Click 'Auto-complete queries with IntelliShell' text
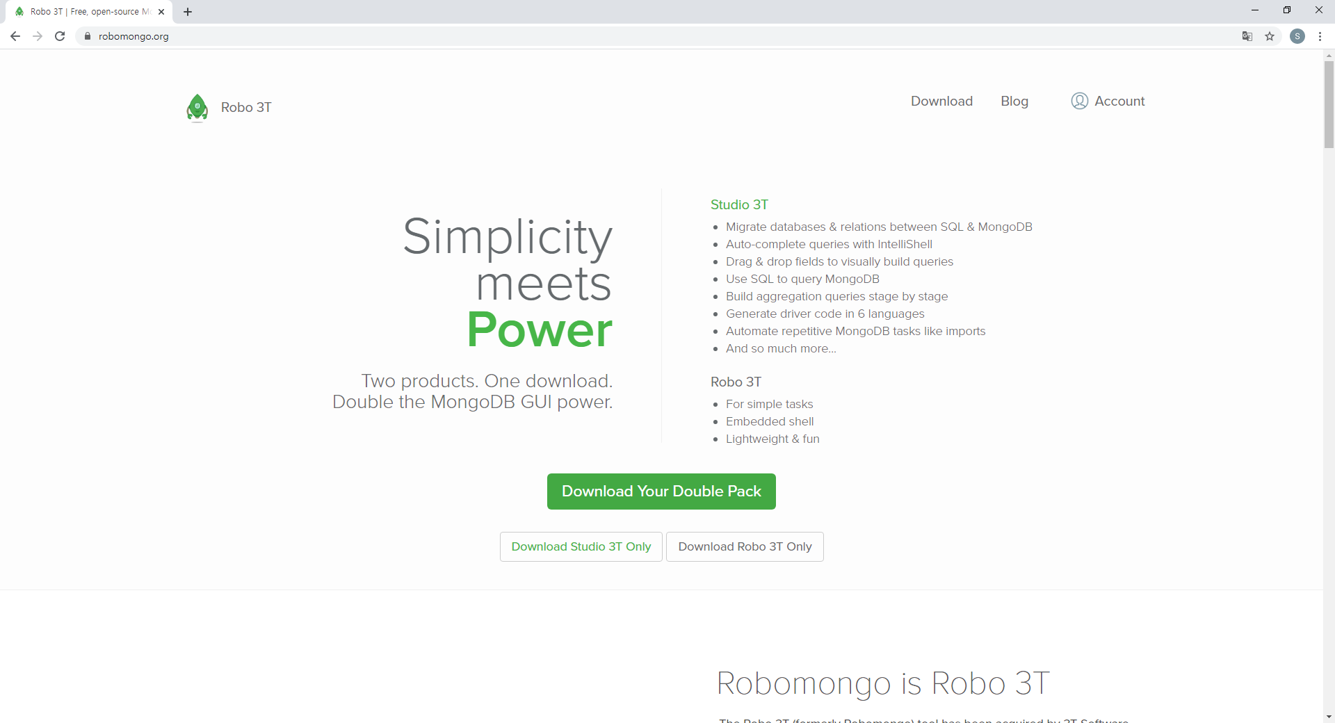1335x723 pixels. pyautogui.click(x=829, y=244)
